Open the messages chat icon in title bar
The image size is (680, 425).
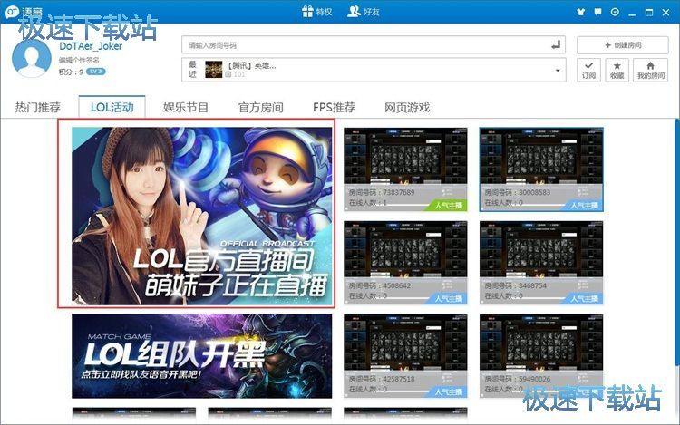(597, 12)
